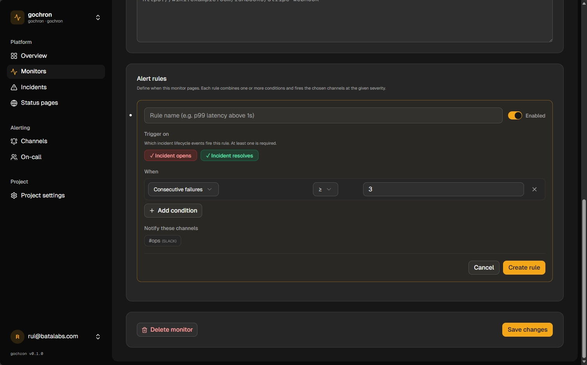587x365 pixels.
Task: Click Delete monitor
Action: (x=167, y=330)
